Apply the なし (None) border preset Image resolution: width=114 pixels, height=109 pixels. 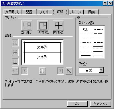tap(27, 25)
